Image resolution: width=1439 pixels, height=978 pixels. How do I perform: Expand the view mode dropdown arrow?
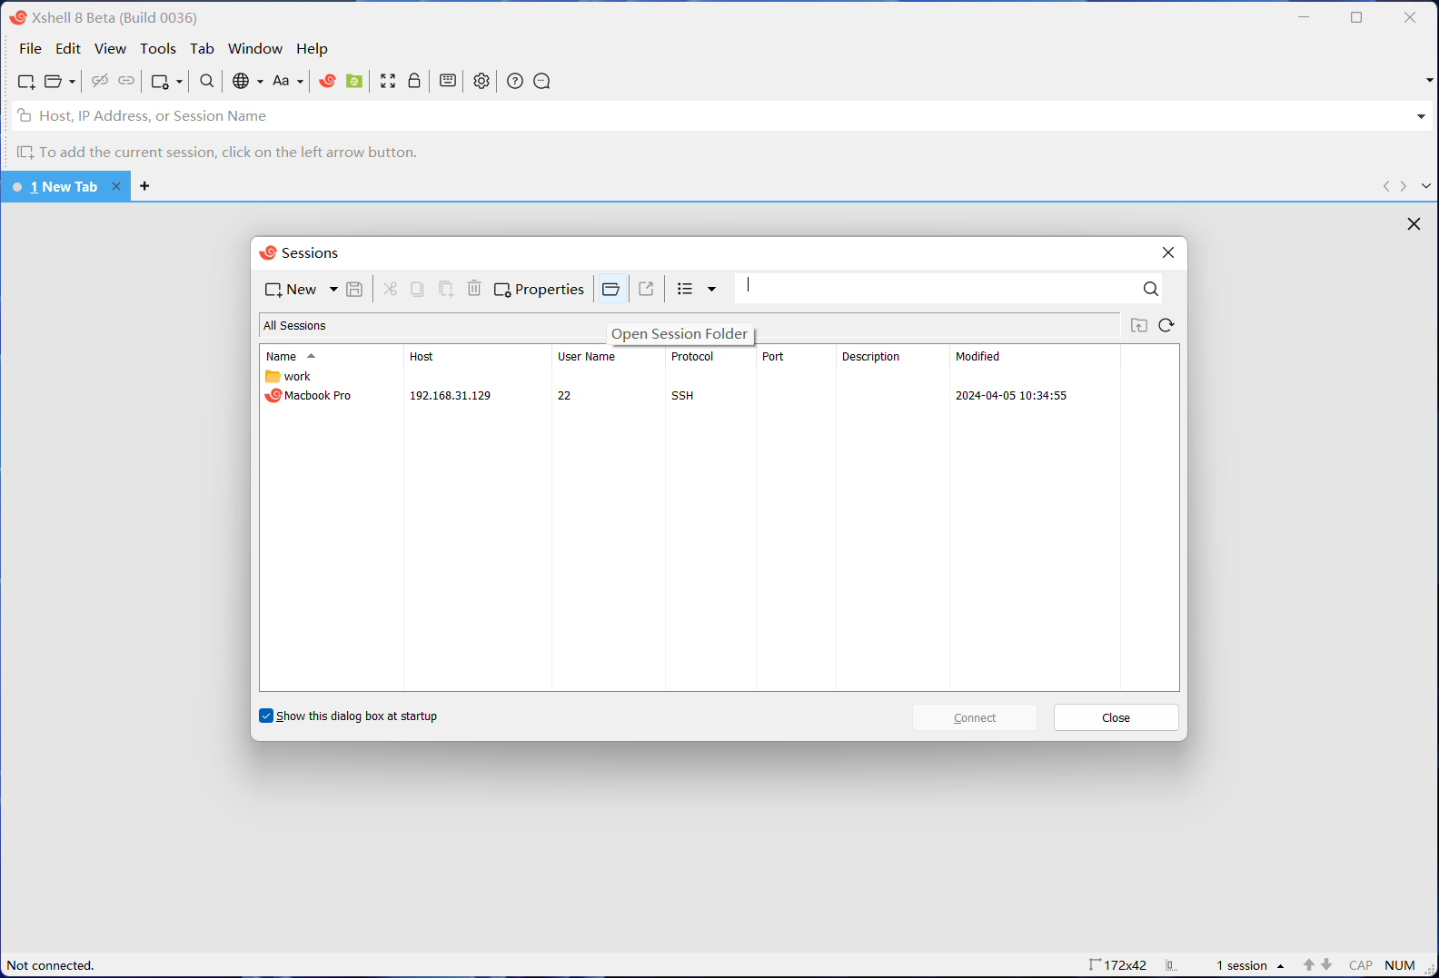click(x=711, y=289)
